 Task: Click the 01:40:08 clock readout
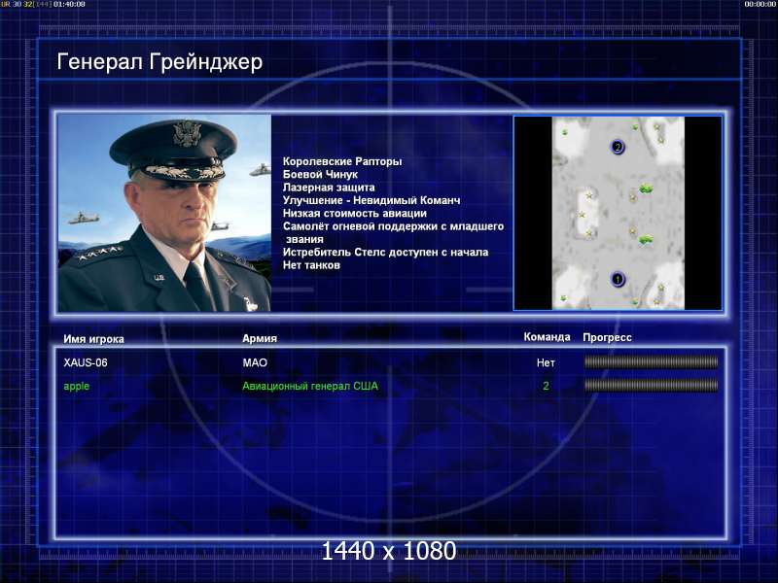pos(69,4)
